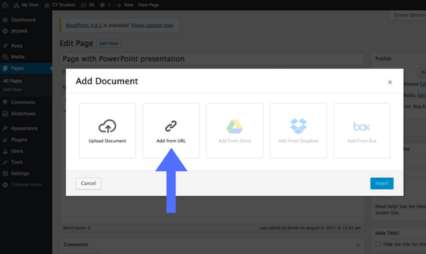Click the Media icon in sidebar
This screenshot has width=426, height=254.
click(x=5, y=57)
